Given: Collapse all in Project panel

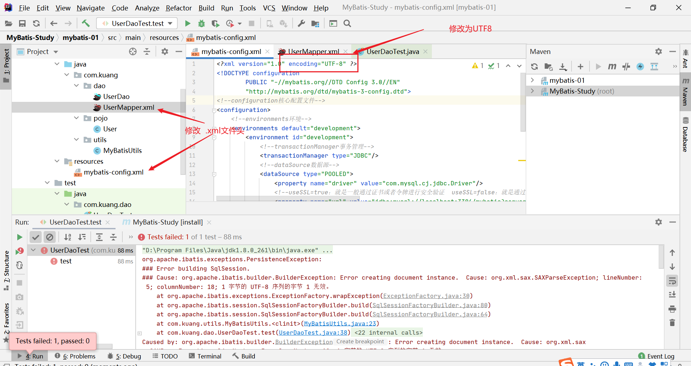Looking at the screenshot, I should (147, 51).
